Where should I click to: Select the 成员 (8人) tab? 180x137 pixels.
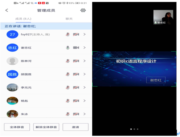tap(23, 19)
